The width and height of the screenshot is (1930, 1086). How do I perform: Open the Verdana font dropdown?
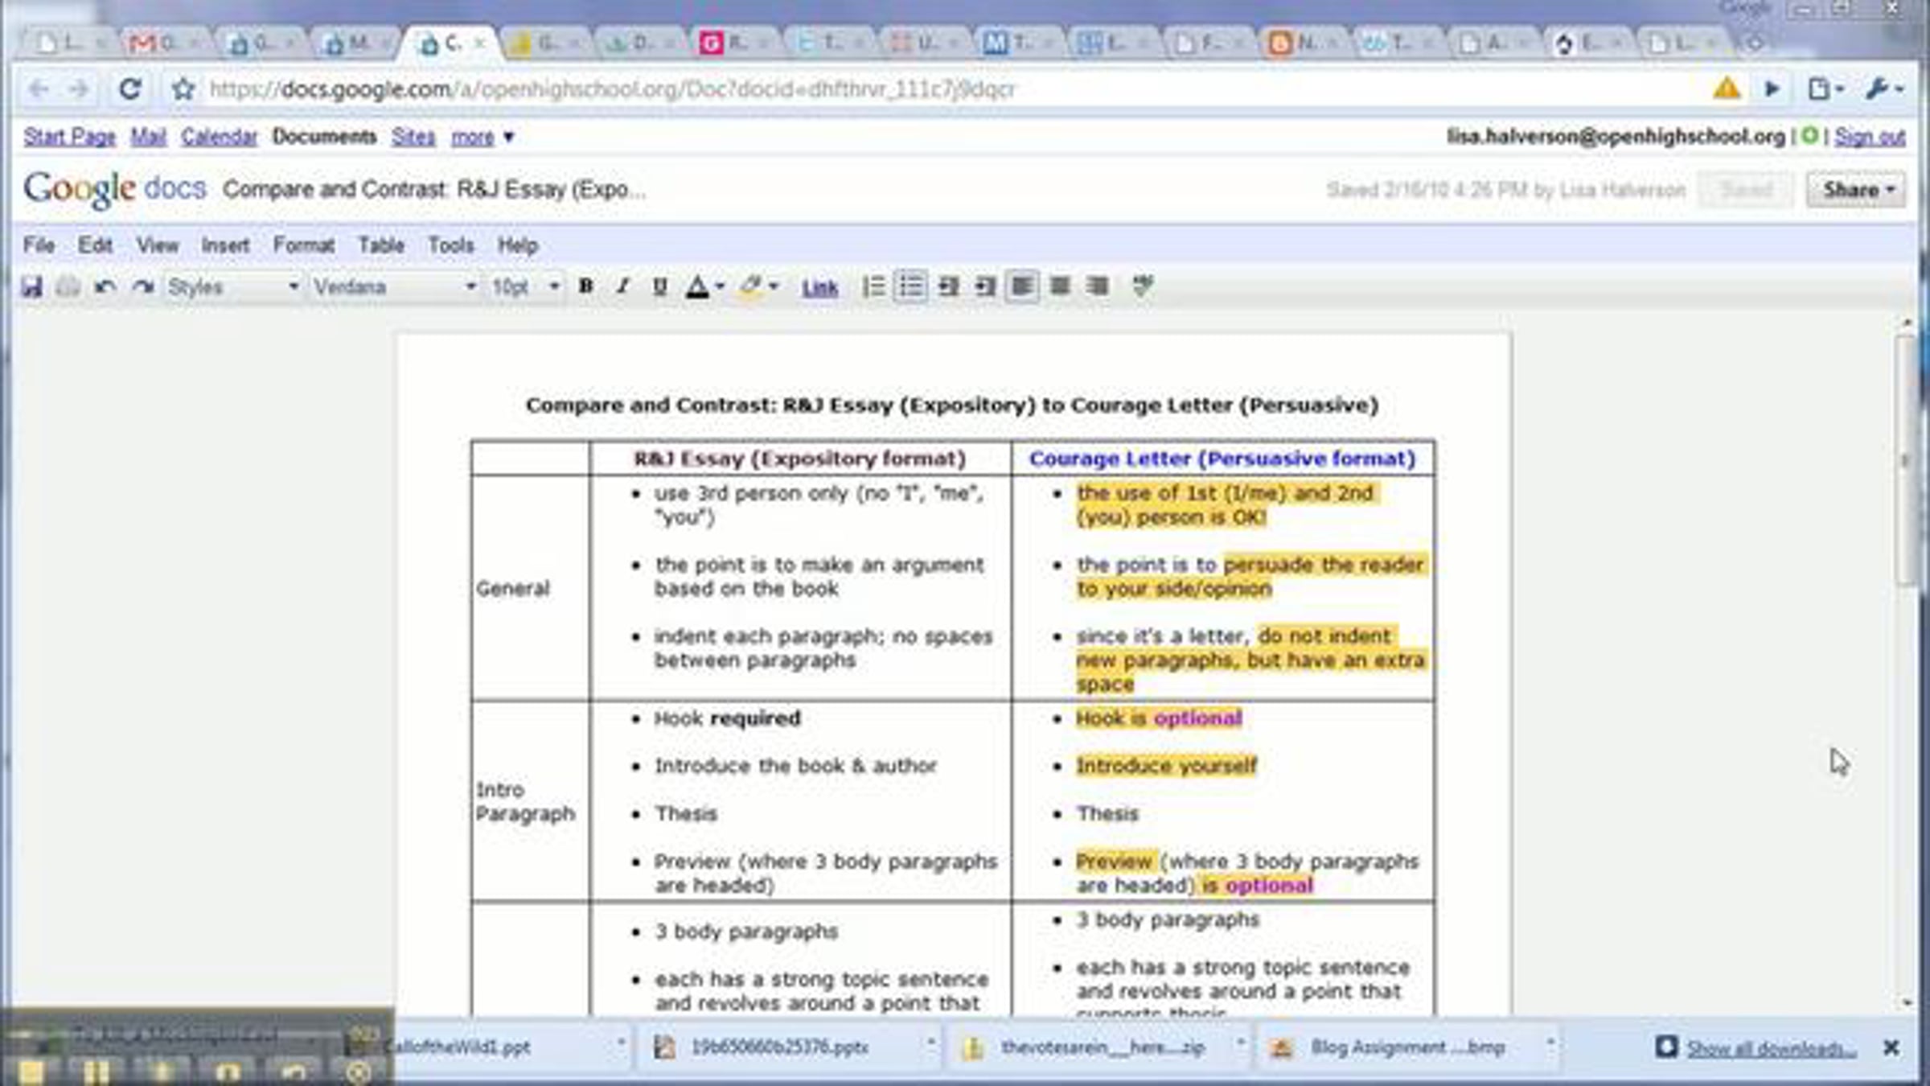[x=394, y=287]
